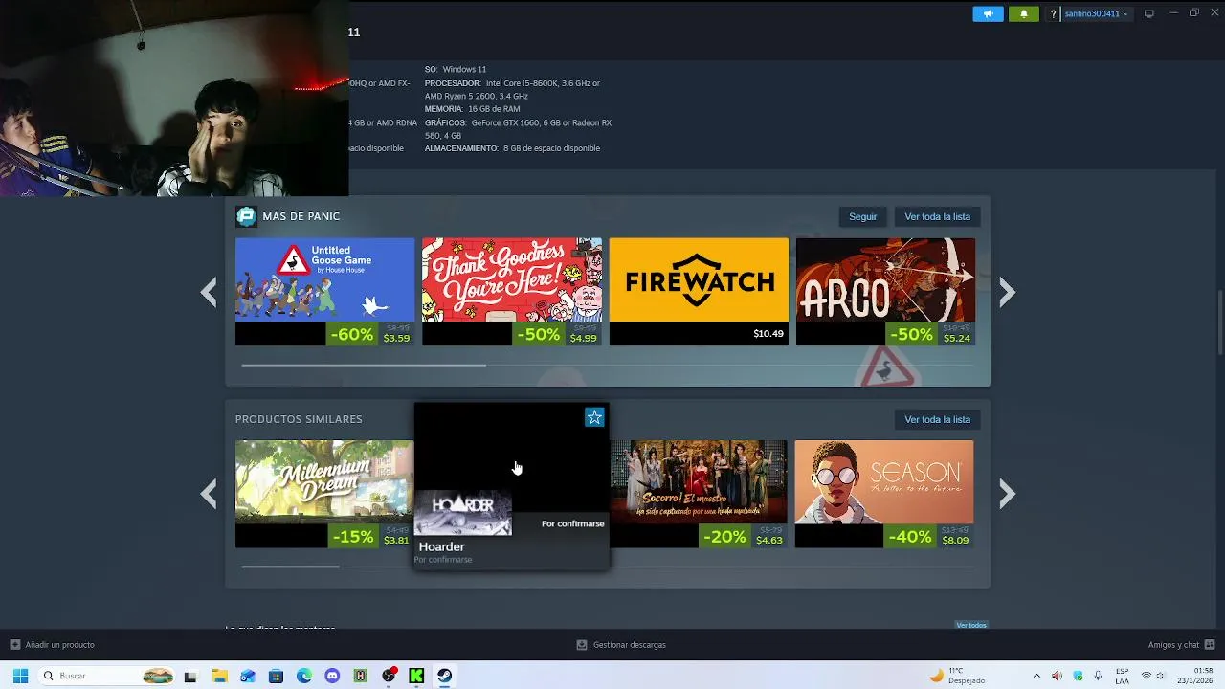Open Ver toda la lista for similar products
This screenshot has width=1225, height=689.
coord(937,419)
